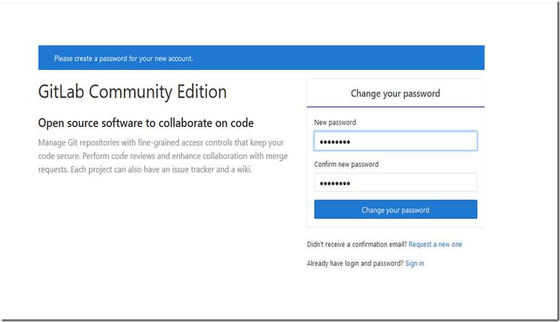This screenshot has height=322, width=560.
Task: Click the 'Please create a password' banner text
Action: click(124, 59)
